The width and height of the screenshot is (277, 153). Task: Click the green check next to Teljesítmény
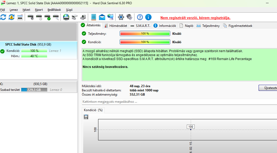coord(84,33)
